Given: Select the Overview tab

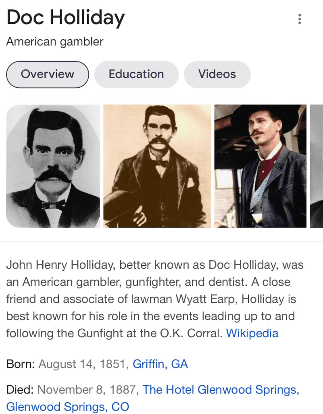Looking at the screenshot, I should [48, 74].
